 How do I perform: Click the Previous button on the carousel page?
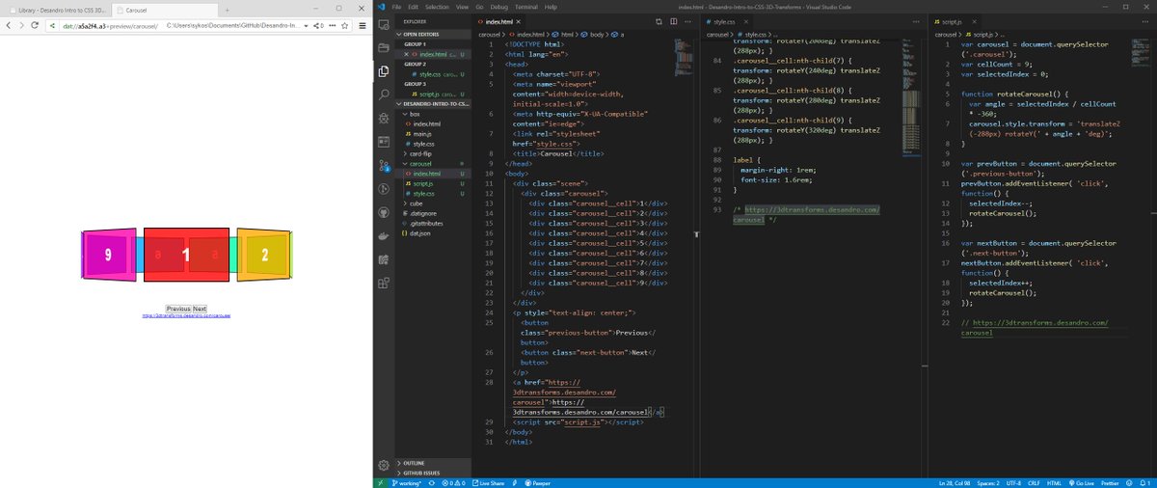177,309
